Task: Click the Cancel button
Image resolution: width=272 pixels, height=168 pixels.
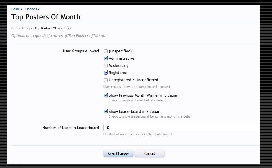Action: [149, 154]
